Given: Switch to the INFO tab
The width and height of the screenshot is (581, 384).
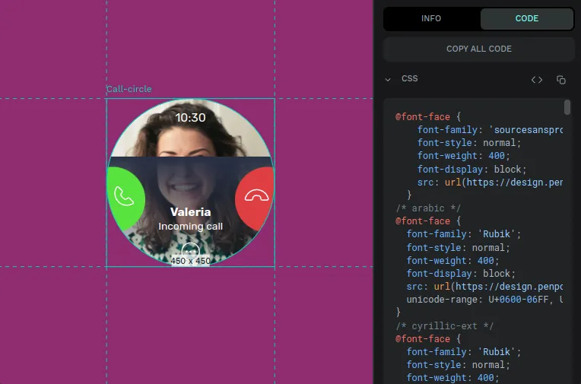Looking at the screenshot, I should click(x=431, y=19).
